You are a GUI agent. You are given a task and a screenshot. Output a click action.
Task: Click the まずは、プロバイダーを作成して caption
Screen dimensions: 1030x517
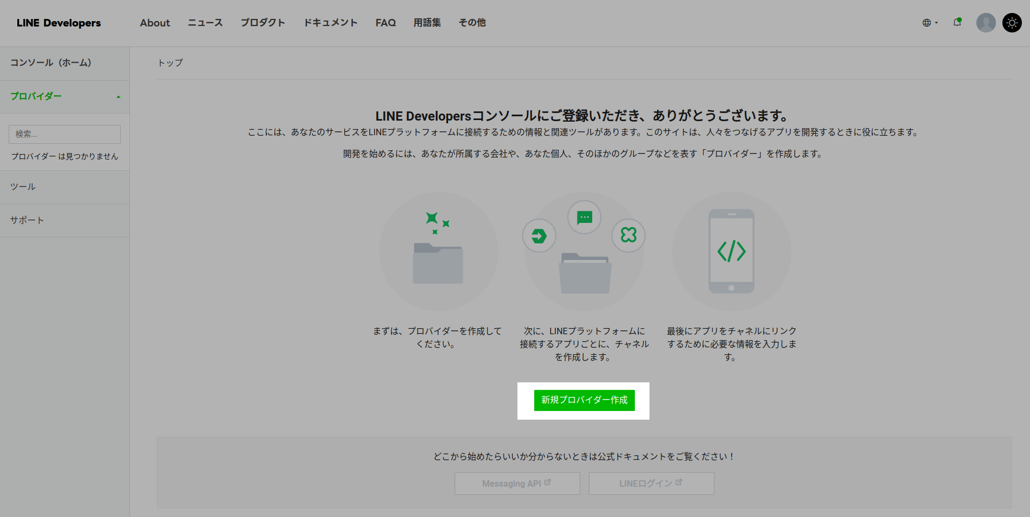pos(437,337)
